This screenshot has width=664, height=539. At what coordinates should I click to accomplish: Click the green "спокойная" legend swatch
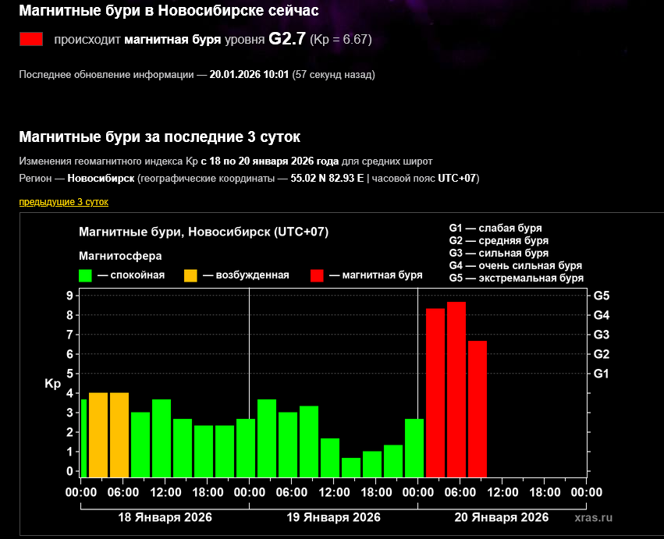(86, 275)
